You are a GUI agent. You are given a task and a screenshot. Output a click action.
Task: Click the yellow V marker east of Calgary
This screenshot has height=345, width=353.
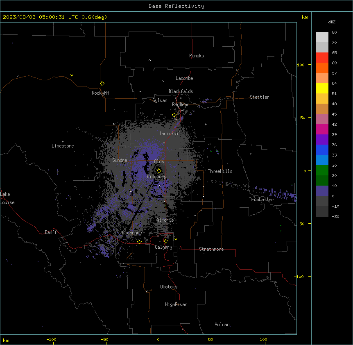(x=176, y=239)
